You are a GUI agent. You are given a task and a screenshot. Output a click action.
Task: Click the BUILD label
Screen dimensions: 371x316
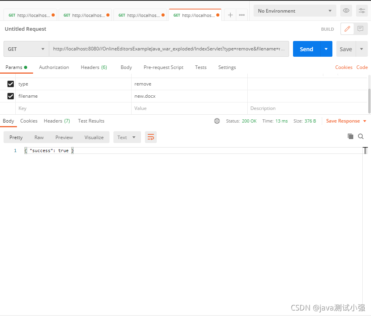pos(327,29)
